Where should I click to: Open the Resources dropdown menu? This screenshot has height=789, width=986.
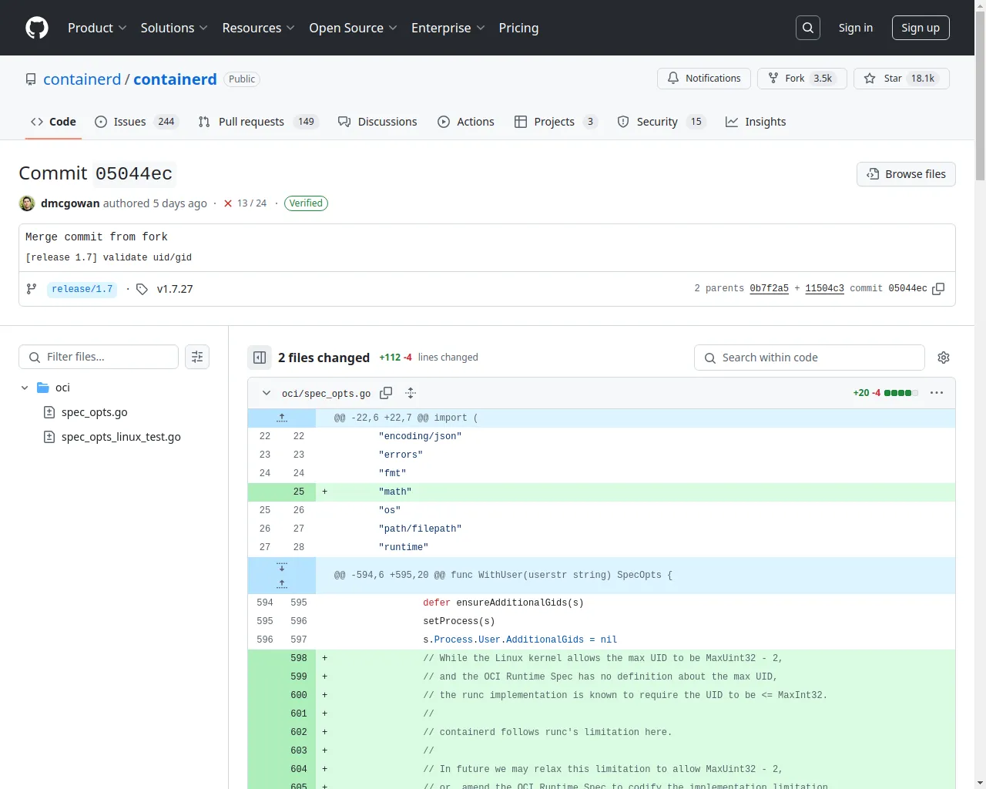tap(258, 28)
